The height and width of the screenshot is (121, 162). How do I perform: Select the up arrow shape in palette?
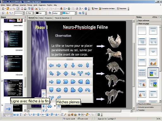pyautogui.click(x=65, y=65)
